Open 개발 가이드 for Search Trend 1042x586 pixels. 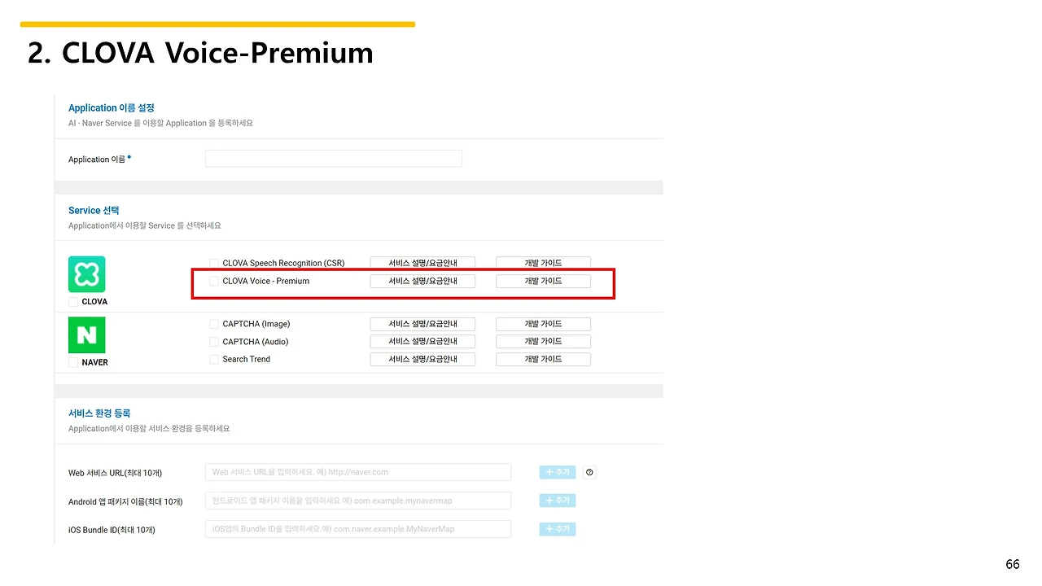tap(543, 359)
